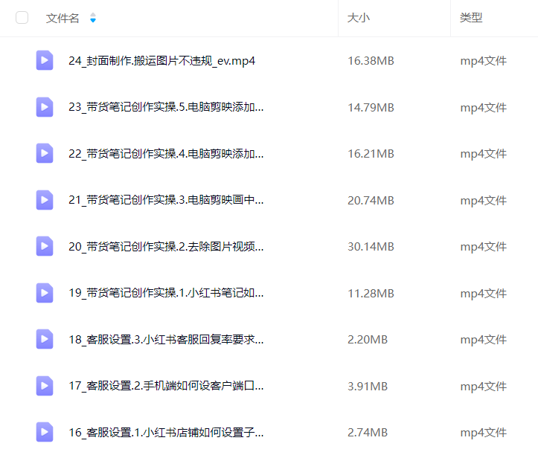This screenshot has width=538, height=455.
Task: Open video icon for 16_客服设置.1 file
Action: [45, 432]
